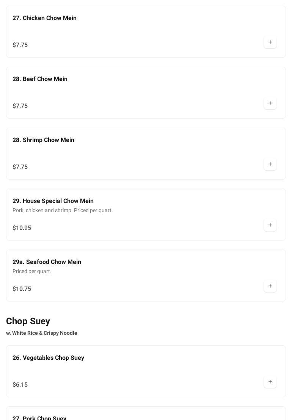Open the 26. Vegetables Chop Suey title

48,358
